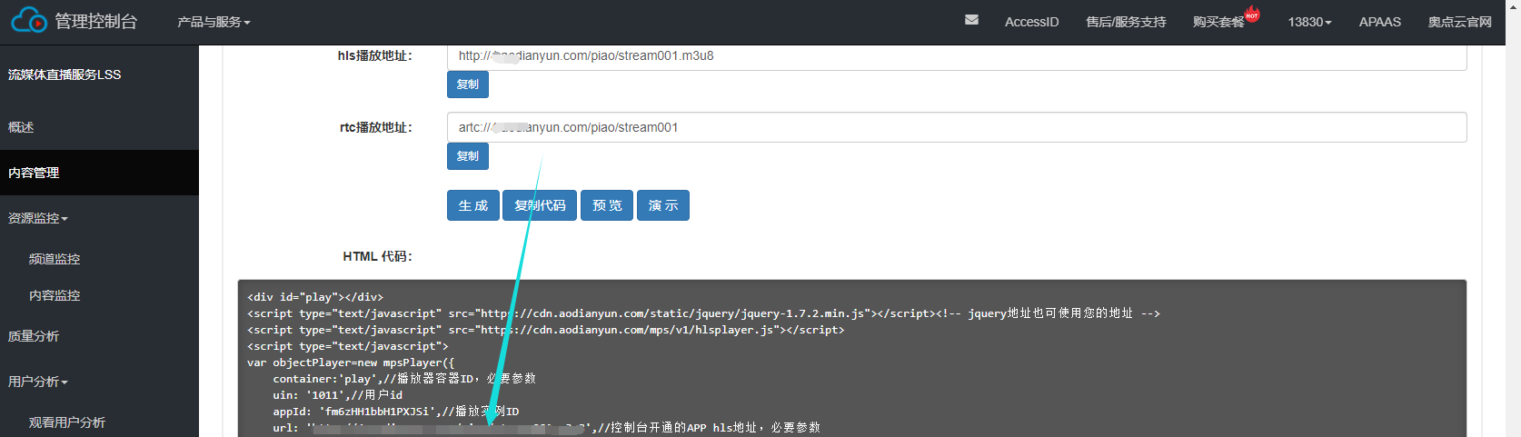Open 内容监控 sidebar item
The height and width of the screenshot is (437, 1521).
(55, 295)
